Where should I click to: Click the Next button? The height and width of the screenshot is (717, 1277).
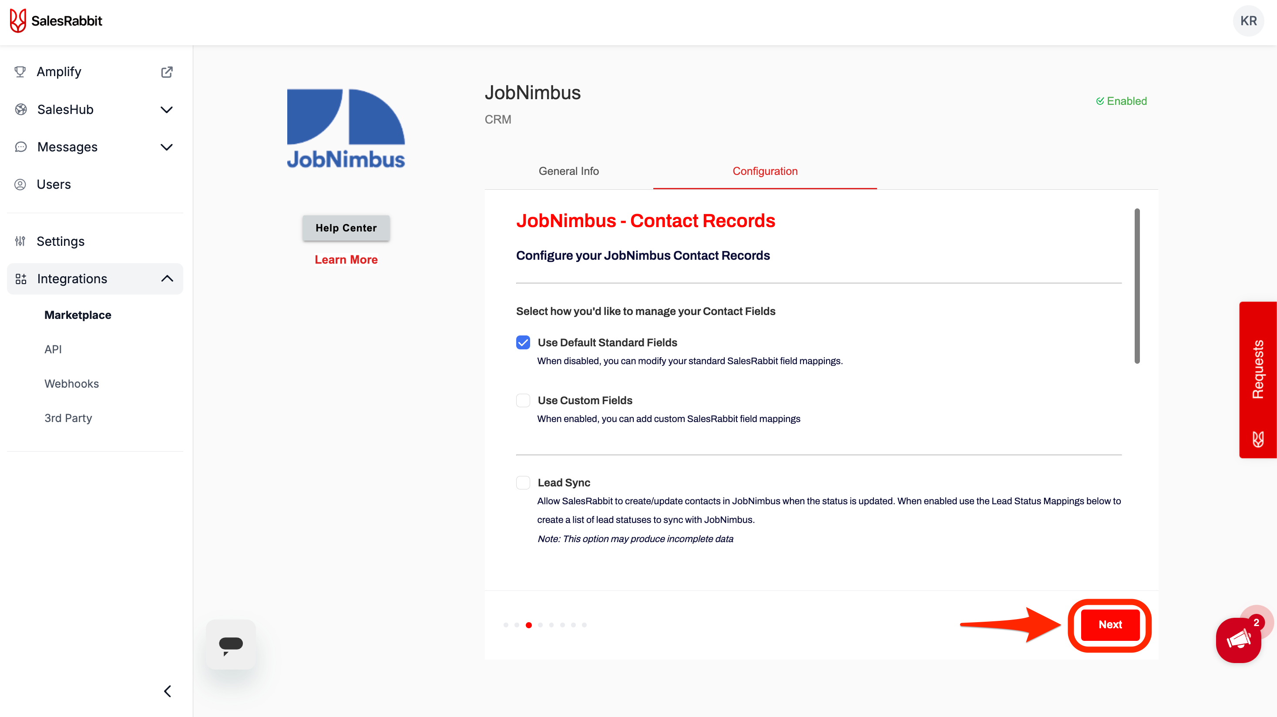point(1109,624)
